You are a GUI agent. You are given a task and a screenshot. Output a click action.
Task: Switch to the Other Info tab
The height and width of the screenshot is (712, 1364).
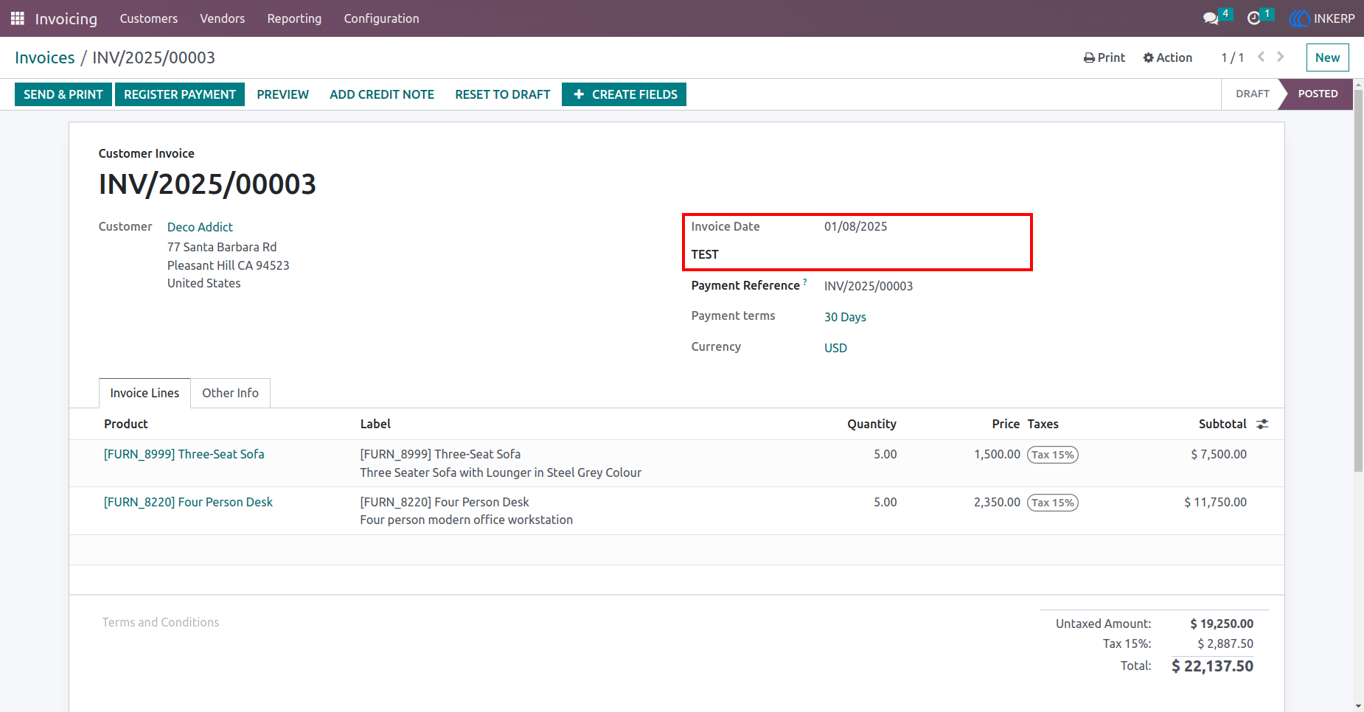[230, 393]
